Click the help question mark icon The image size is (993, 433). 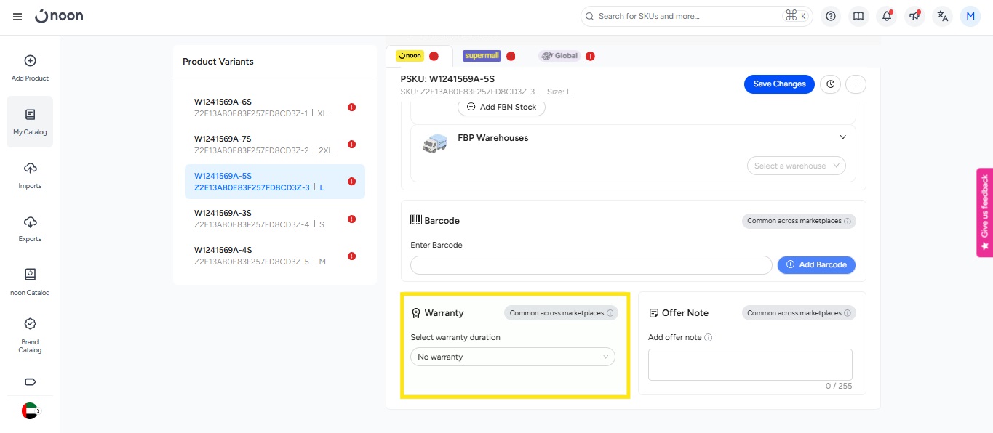(x=831, y=16)
